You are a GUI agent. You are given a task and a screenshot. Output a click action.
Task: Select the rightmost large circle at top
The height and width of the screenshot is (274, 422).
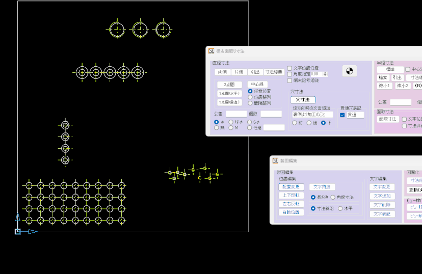(x=164, y=30)
